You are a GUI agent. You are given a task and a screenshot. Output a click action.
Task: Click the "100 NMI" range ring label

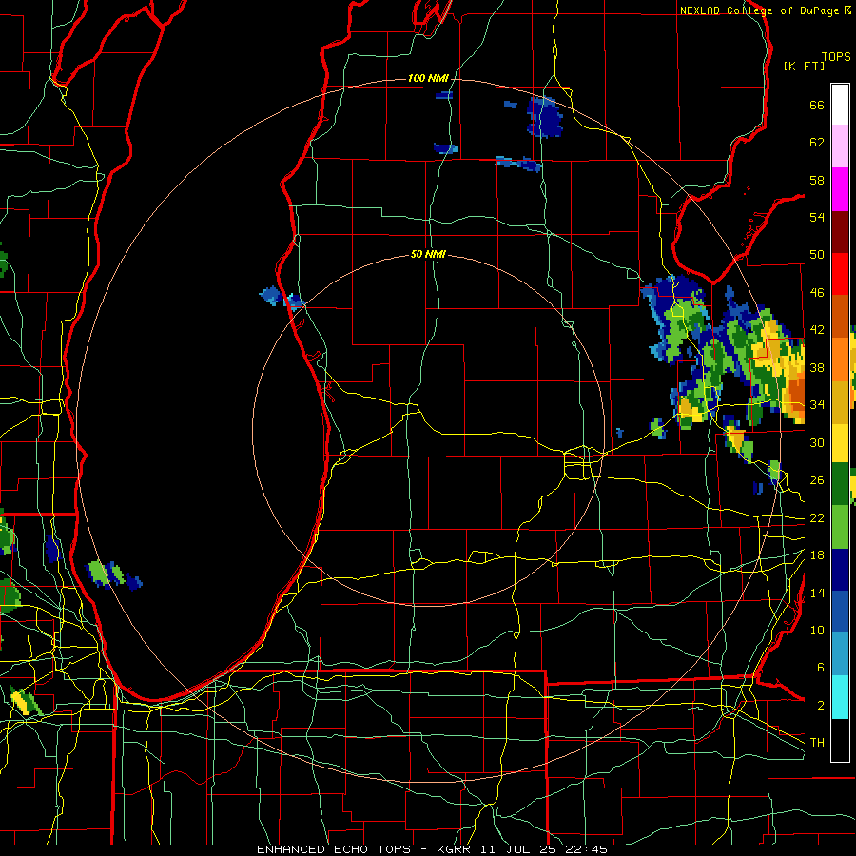click(428, 79)
